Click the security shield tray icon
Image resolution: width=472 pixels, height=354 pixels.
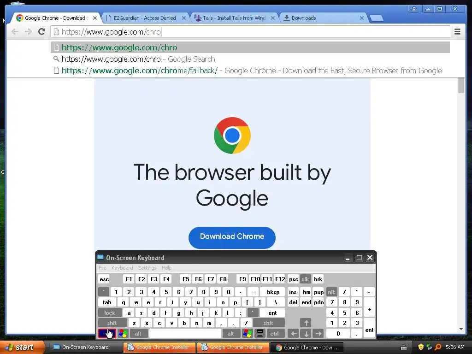point(421,348)
